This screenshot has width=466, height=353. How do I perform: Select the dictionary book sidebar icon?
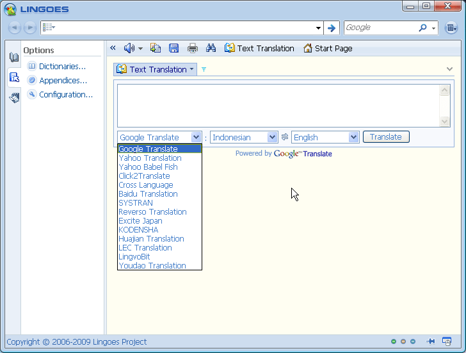tap(13, 57)
